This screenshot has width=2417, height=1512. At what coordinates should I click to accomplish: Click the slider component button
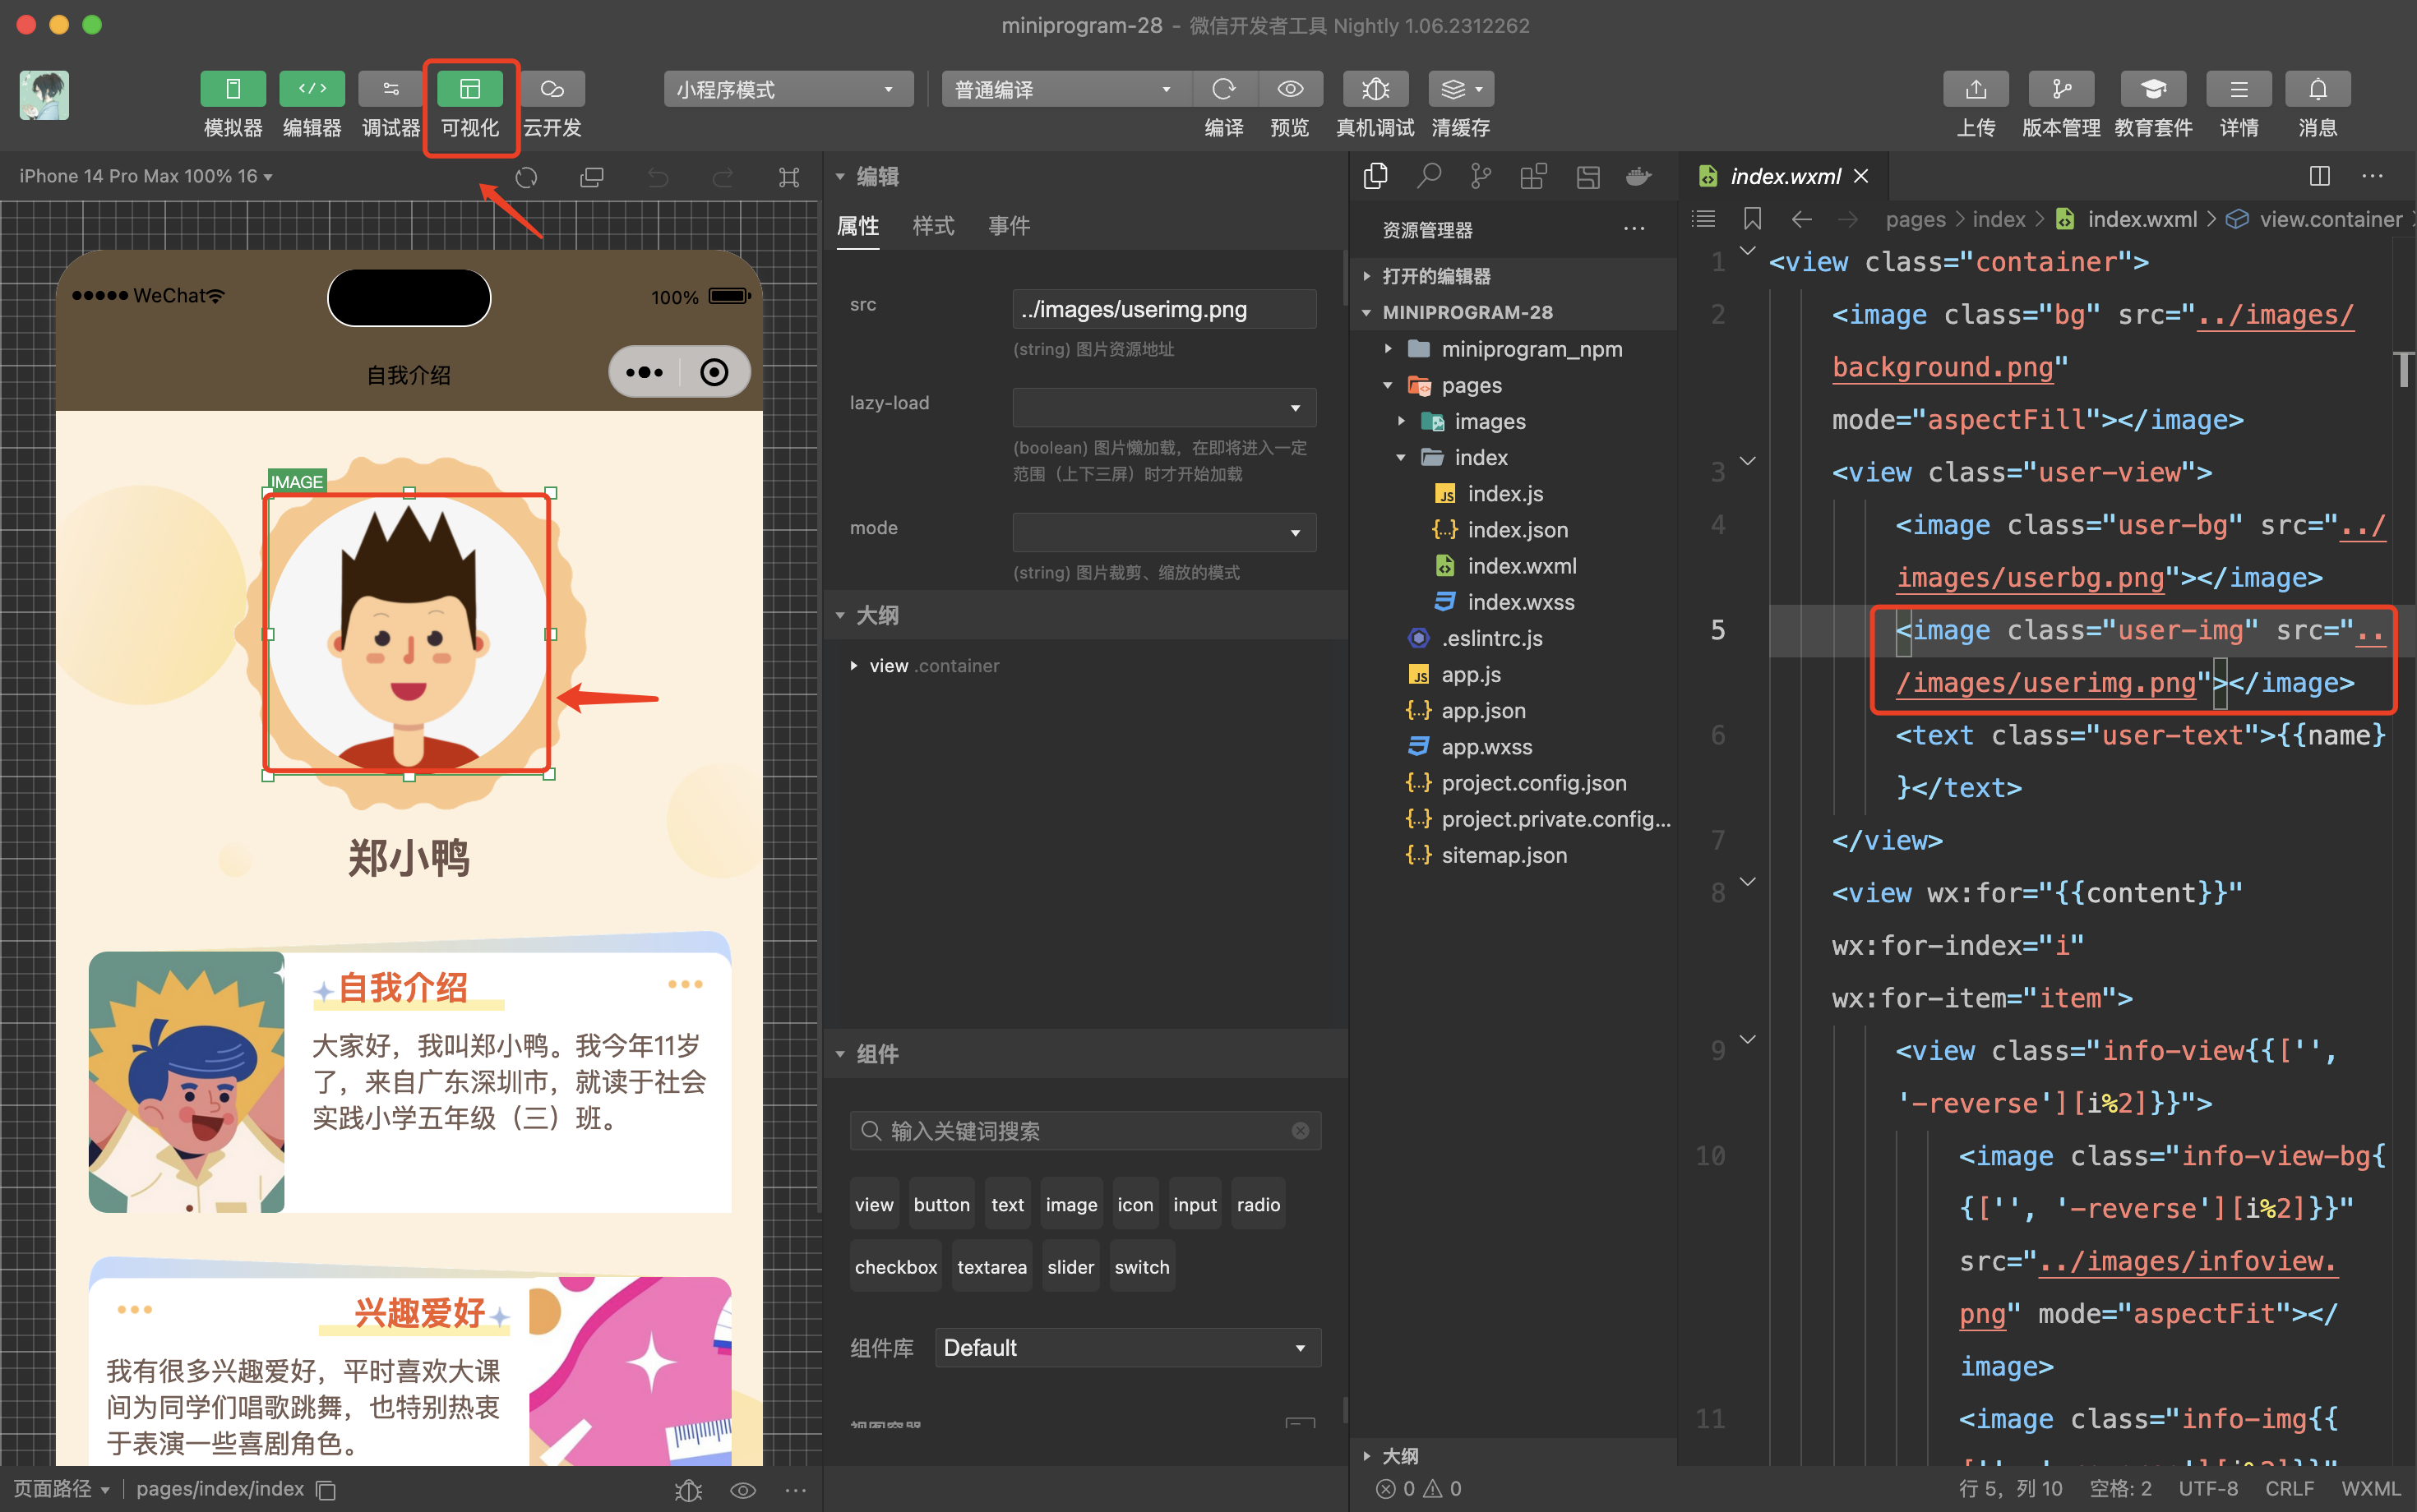1070,1267
